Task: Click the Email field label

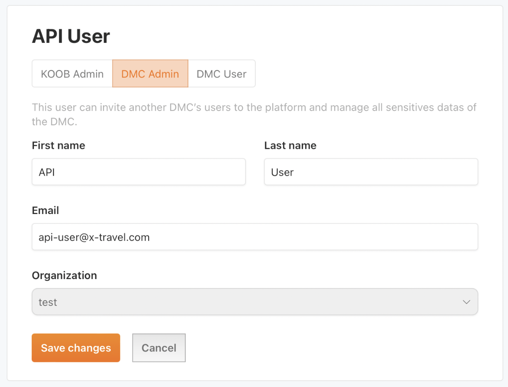Action: [x=45, y=210]
